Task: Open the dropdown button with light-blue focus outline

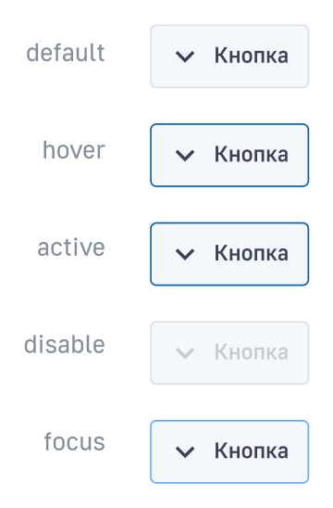Action: pyautogui.click(x=229, y=451)
